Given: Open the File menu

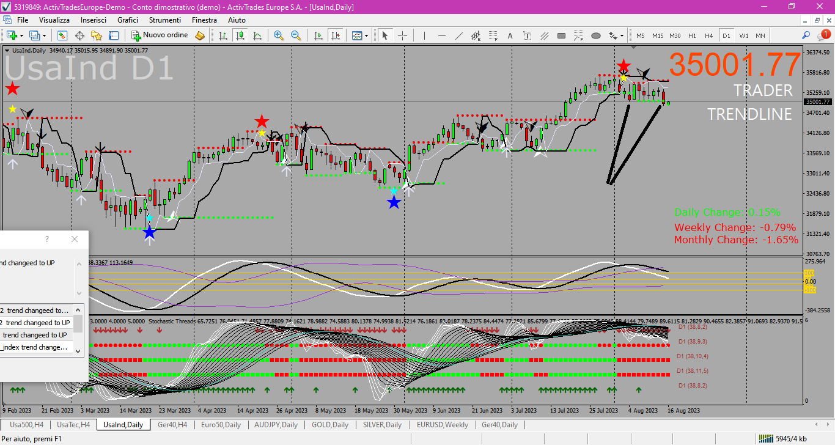Looking at the screenshot, I should [23, 20].
